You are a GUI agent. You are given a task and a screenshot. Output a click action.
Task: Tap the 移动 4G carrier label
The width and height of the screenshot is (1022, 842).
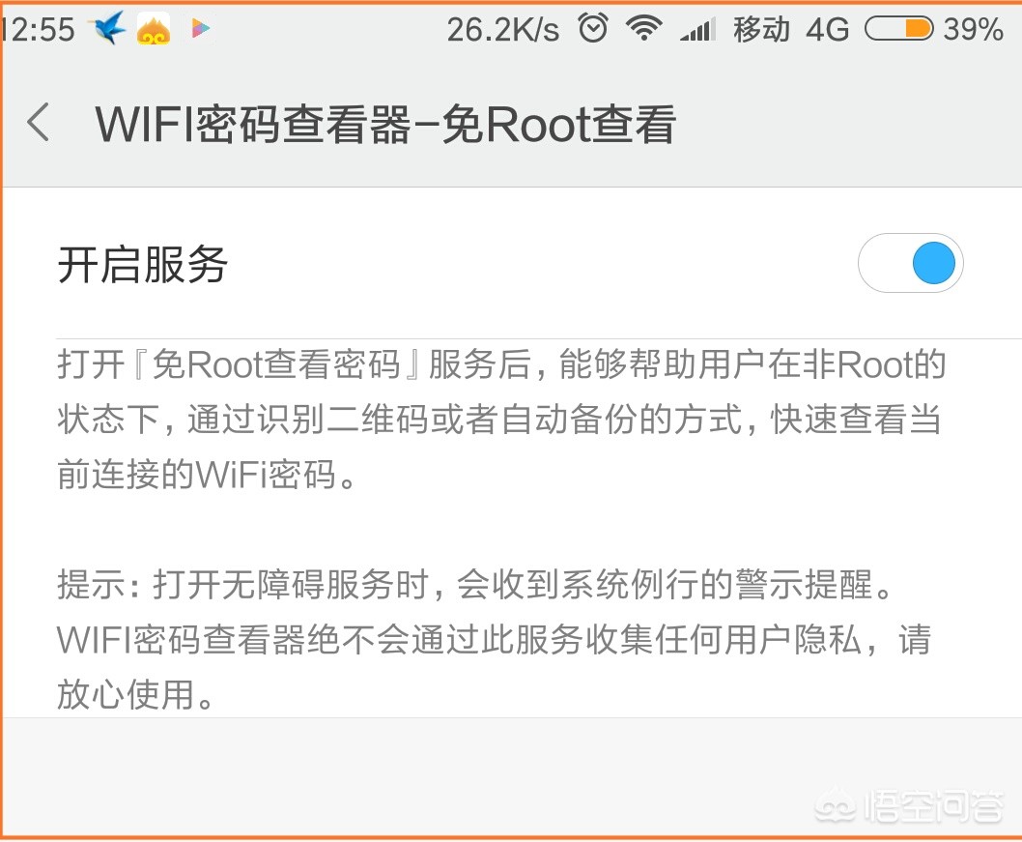[x=791, y=29]
